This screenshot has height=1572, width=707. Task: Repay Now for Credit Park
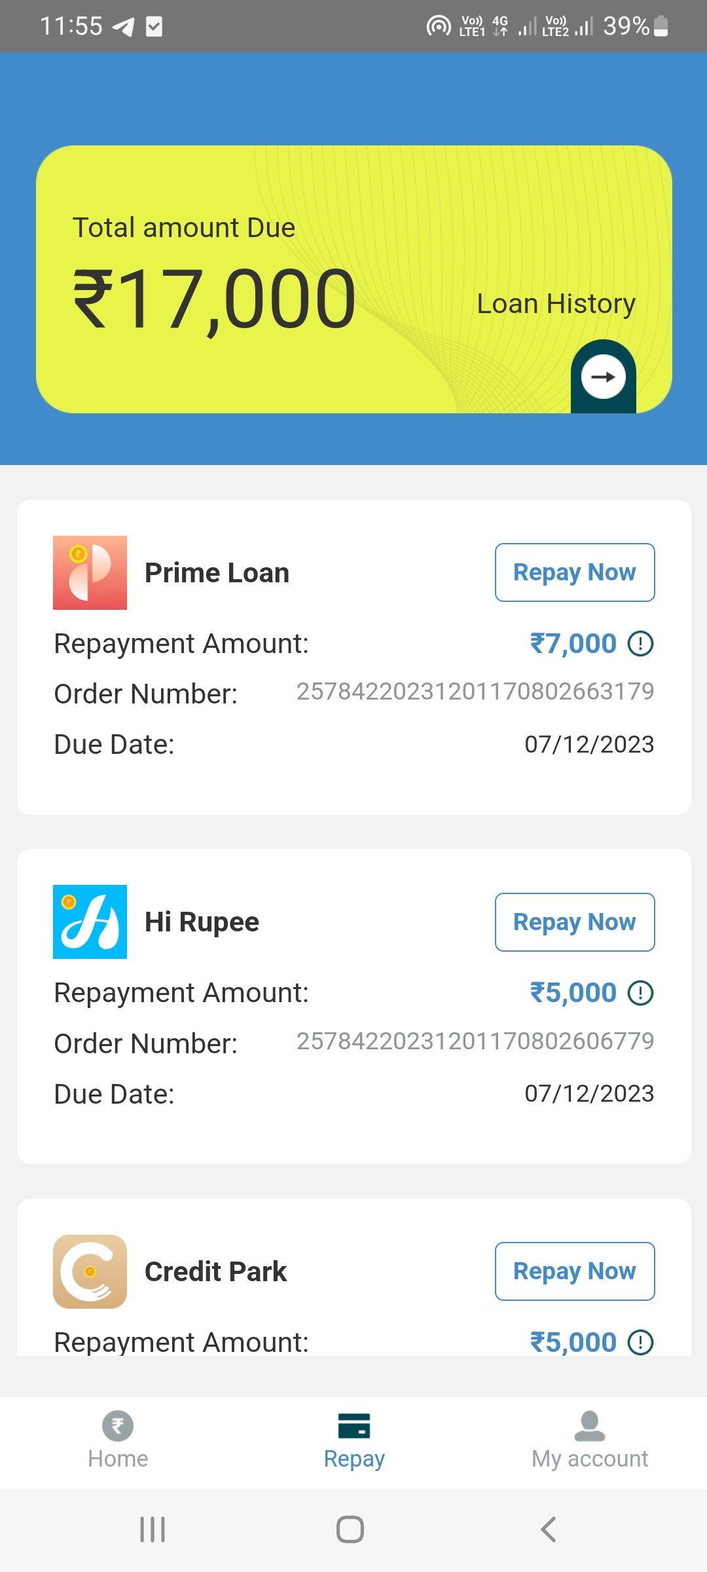[574, 1271]
